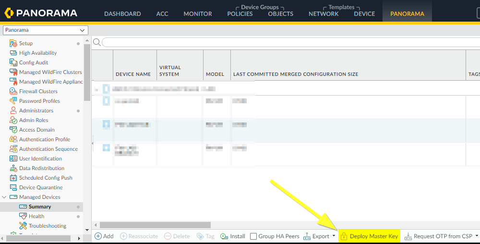Viewport: 480px width, 244px height.
Task: Click the User Identification icon
Action: 13,159
